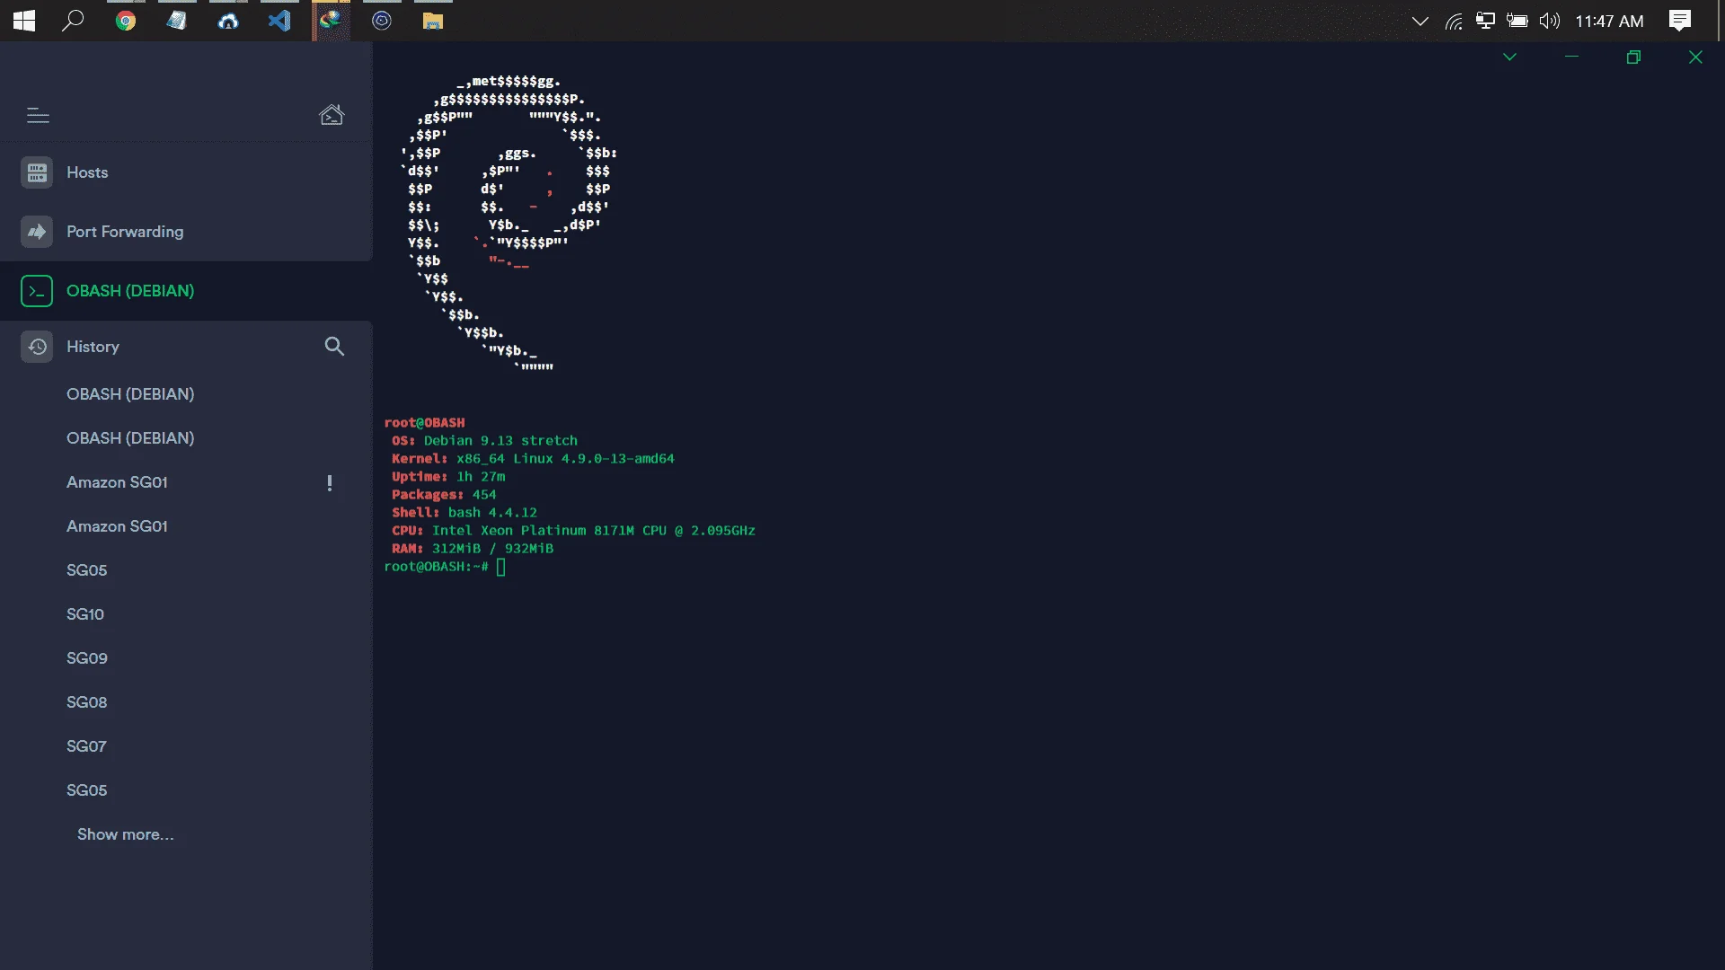Click the exclamation warning icon beside Amazon SG01
1725x970 pixels.
point(330,483)
